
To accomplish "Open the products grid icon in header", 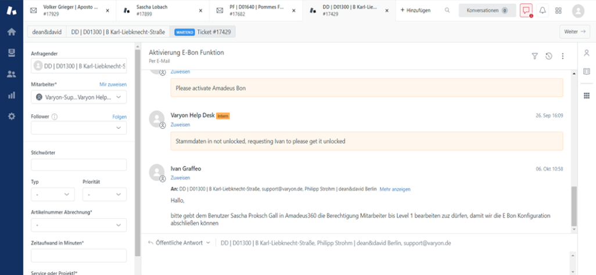I will pyautogui.click(x=559, y=10).
